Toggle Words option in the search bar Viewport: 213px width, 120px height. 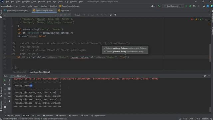pyautogui.click(x=65, y=15)
